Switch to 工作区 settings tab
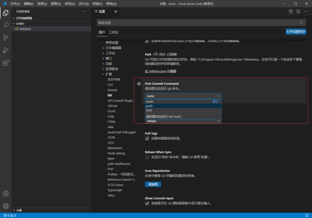This screenshot has height=218, width=312. tap(113, 32)
